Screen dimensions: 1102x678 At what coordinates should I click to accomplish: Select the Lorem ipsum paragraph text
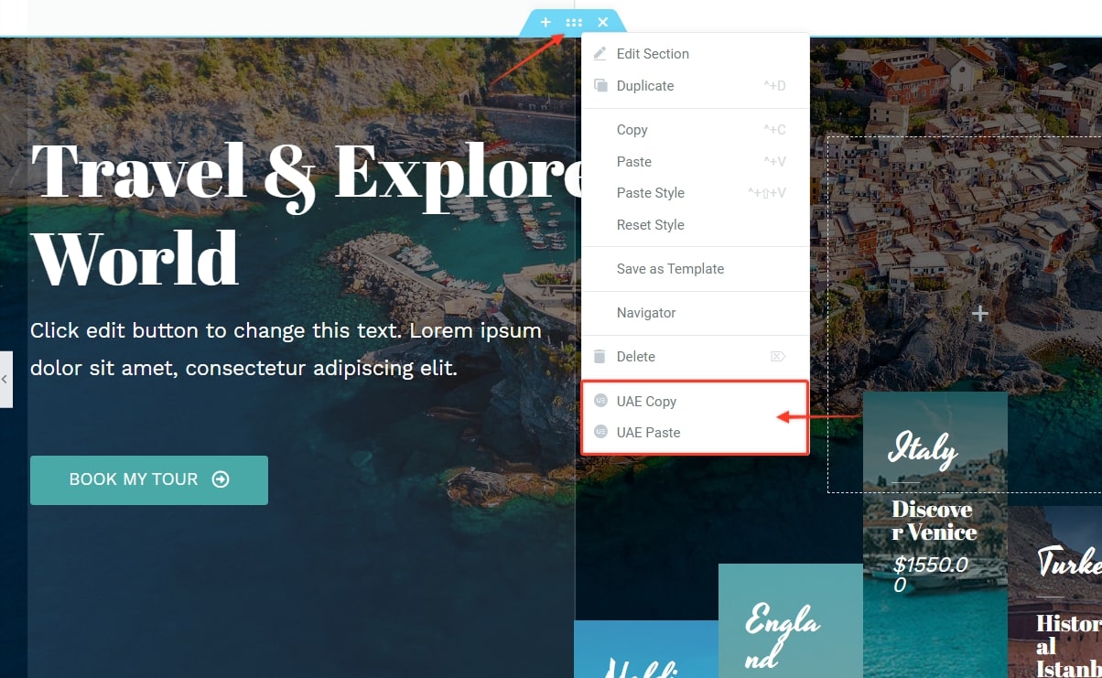(286, 350)
